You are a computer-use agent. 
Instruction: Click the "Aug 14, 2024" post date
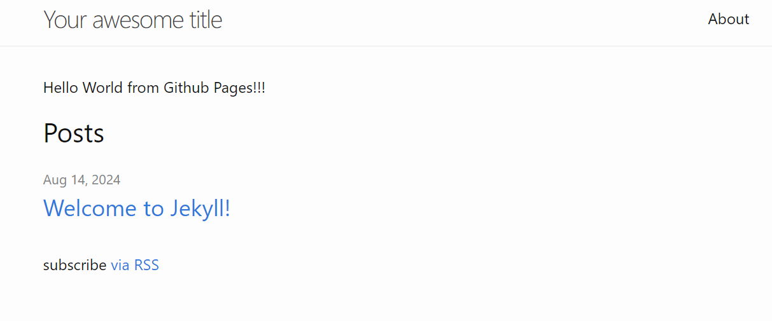pyautogui.click(x=81, y=180)
